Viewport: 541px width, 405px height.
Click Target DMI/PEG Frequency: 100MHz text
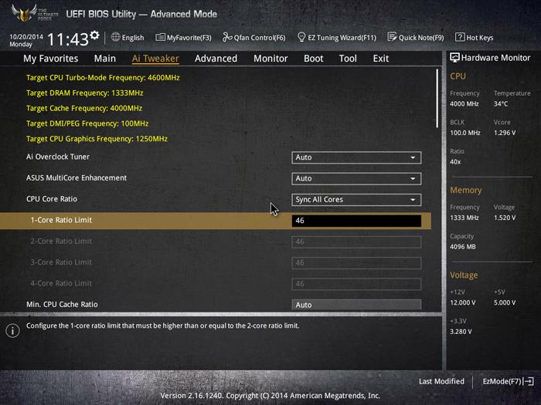pyautogui.click(x=87, y=123)
